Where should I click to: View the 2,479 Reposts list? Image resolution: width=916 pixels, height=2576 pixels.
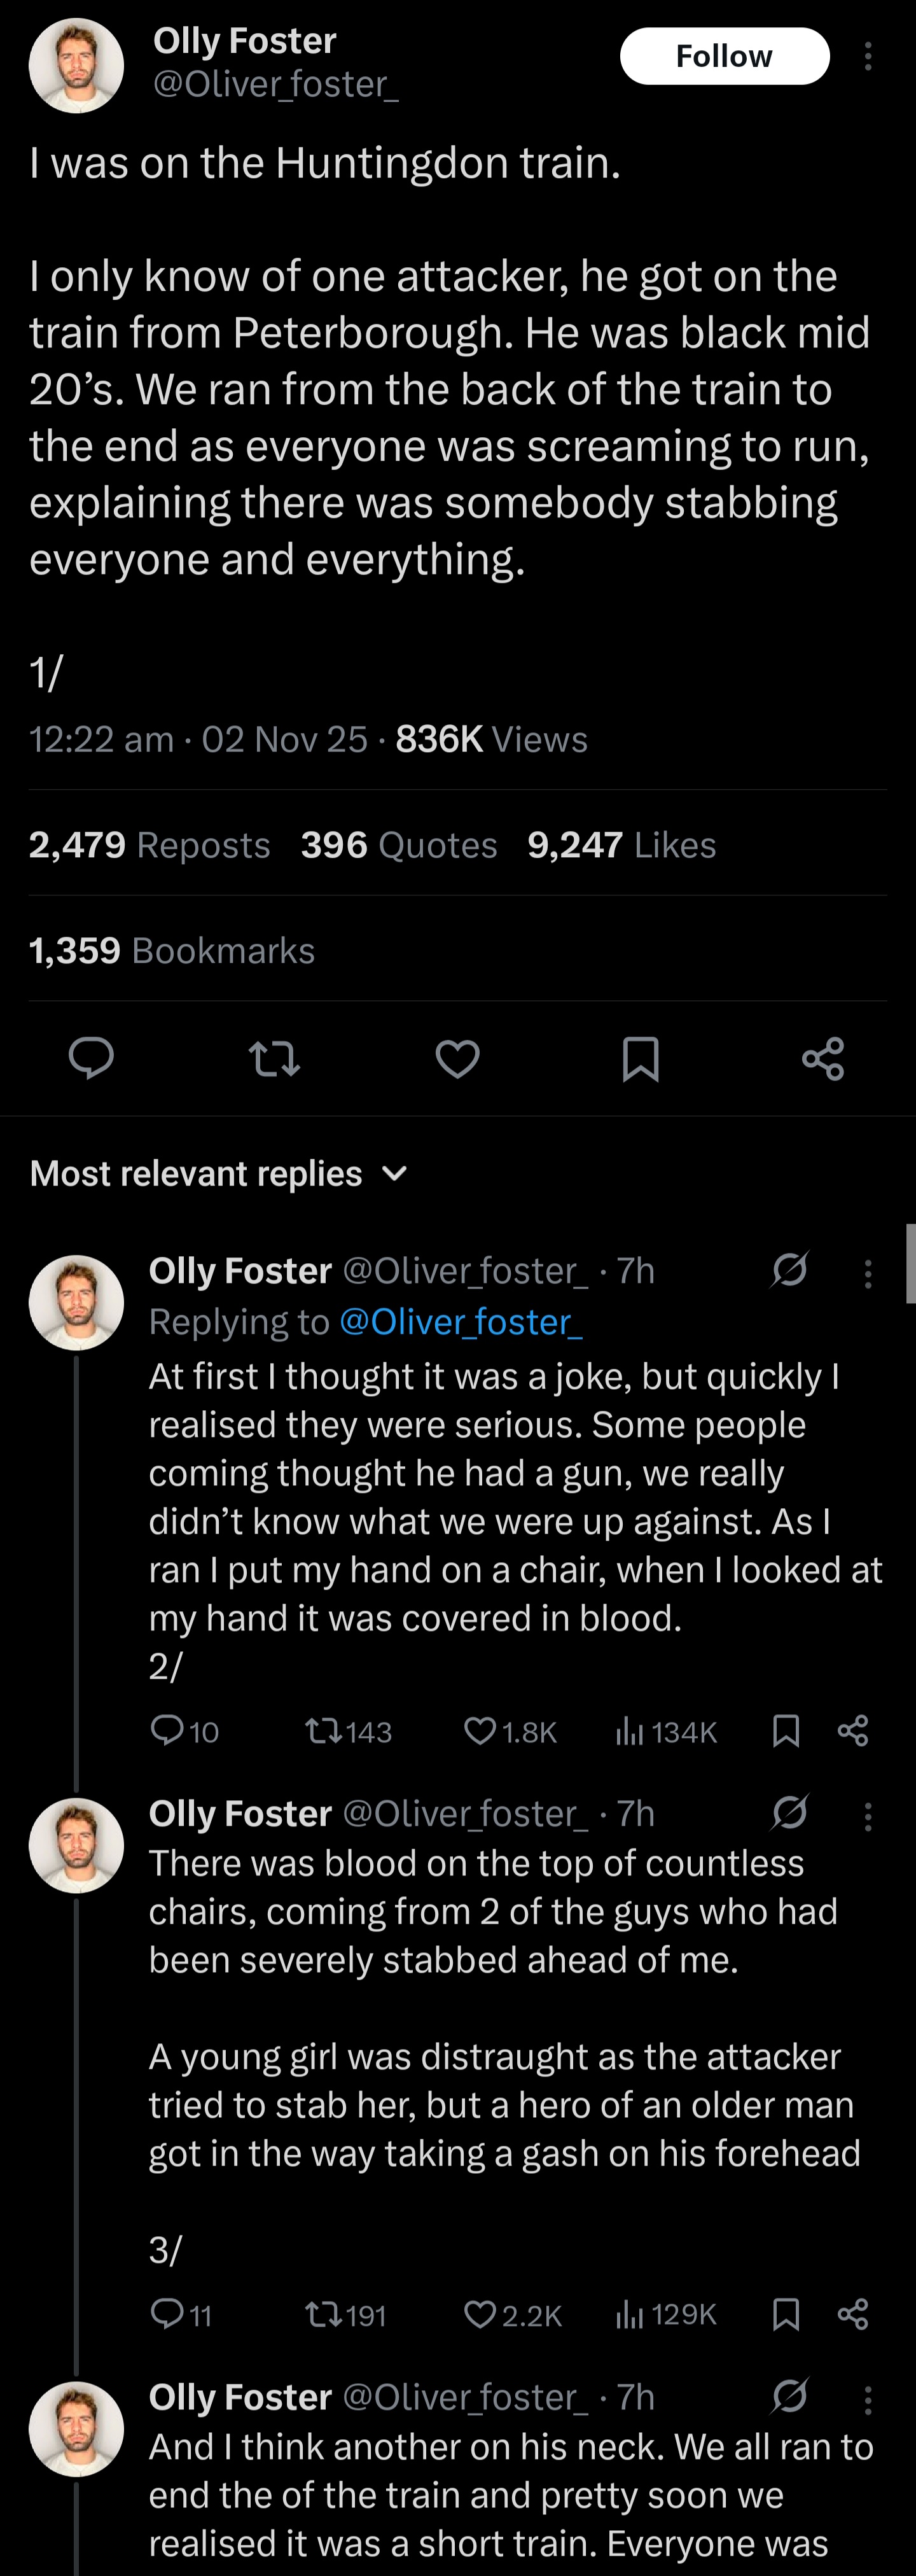150,845
